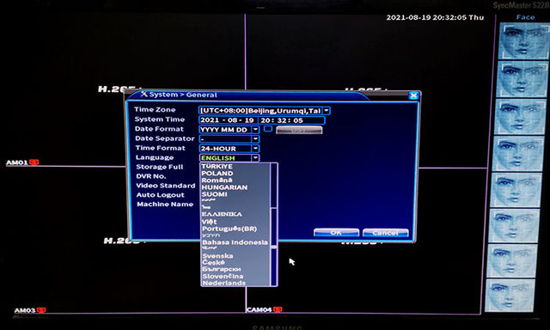This screenshot has width=550, height=330.
Task: Select the bottom face capture thumbnail
Action: (x=510, y=296)
